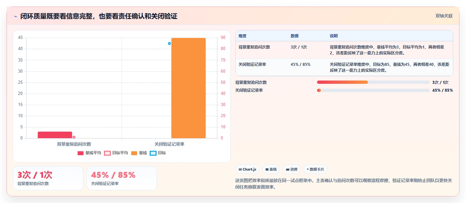Select the 表格 tag

[271, 169]
